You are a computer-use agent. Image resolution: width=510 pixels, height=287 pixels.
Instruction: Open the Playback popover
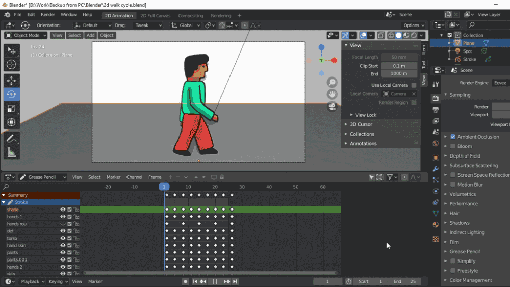click(33, 281)
